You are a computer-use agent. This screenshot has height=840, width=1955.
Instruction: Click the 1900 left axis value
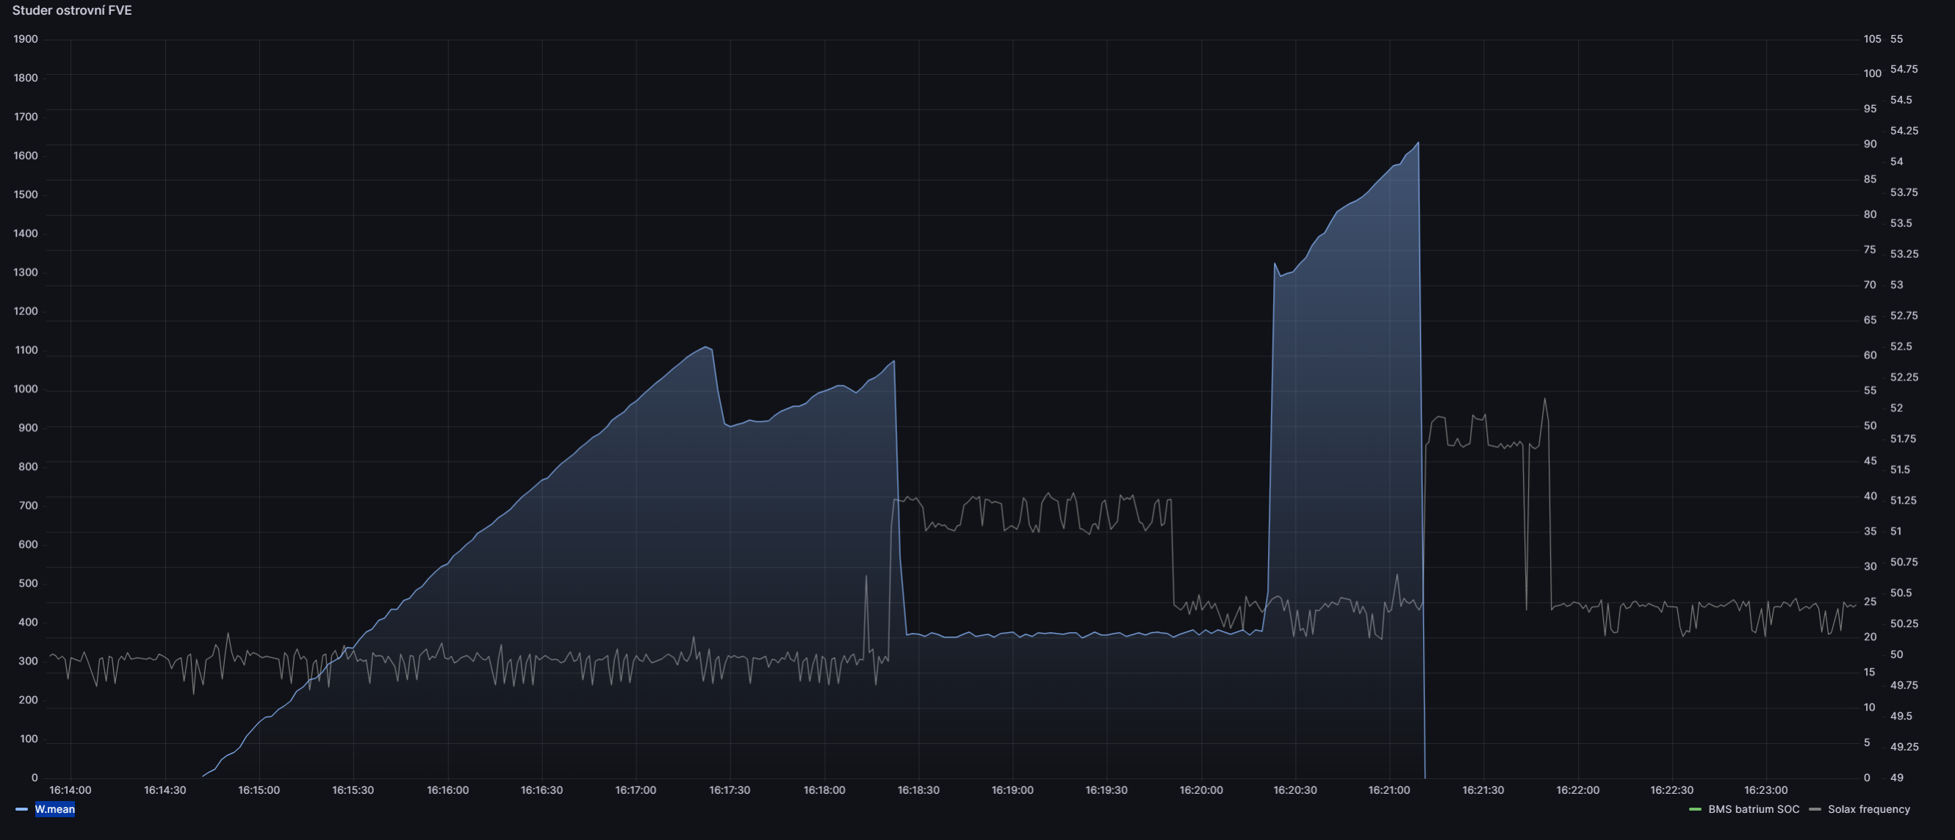26,39
